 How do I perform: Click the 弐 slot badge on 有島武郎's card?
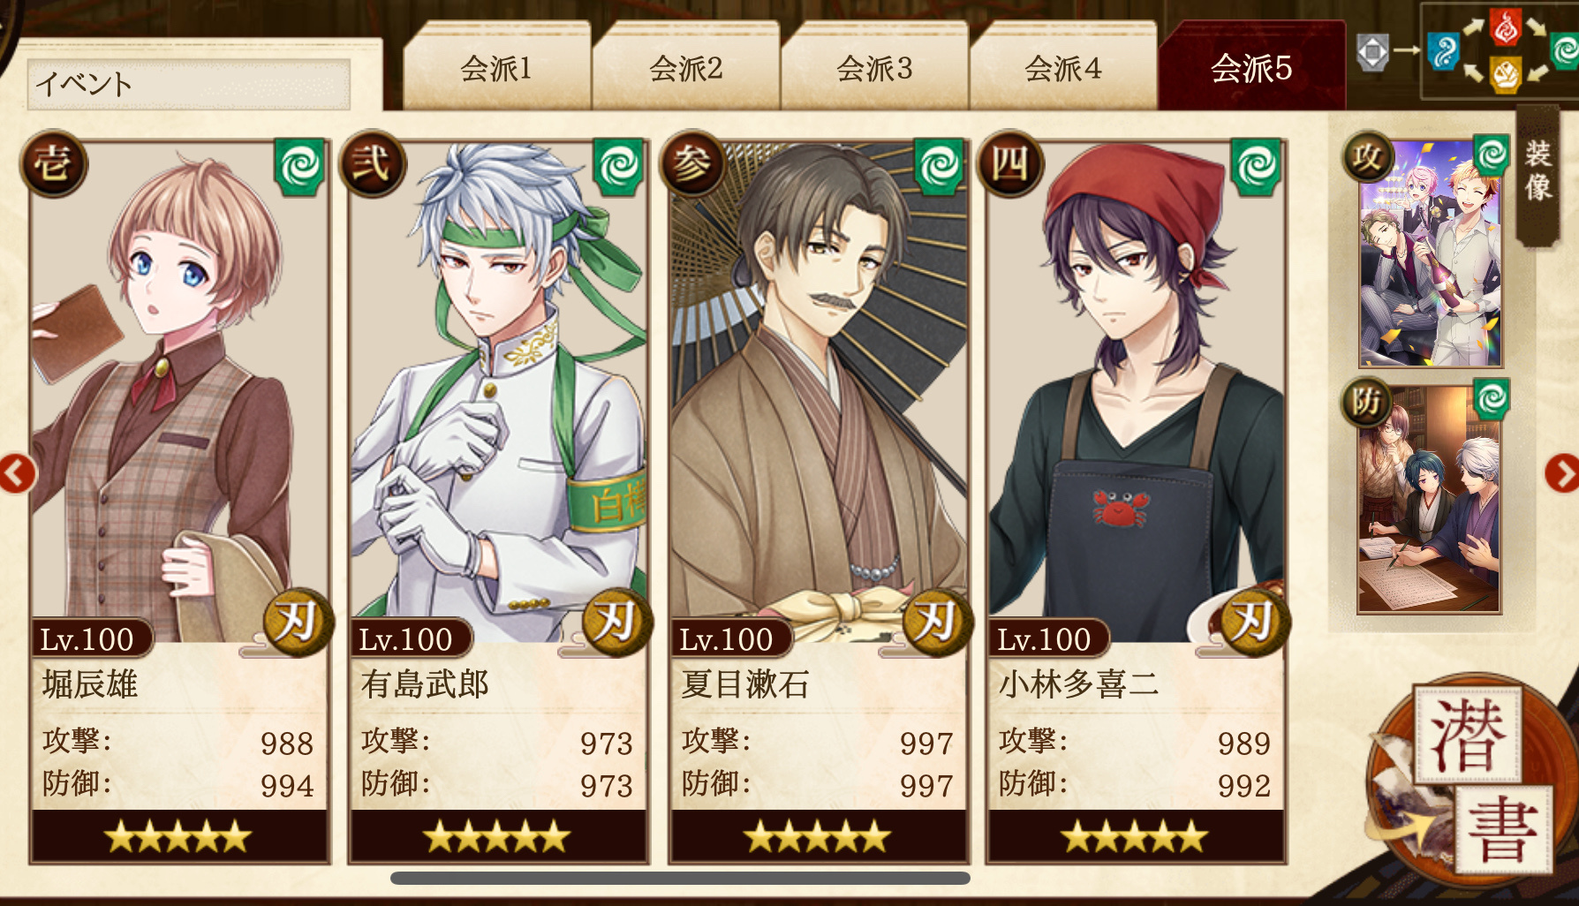[372, 163]
